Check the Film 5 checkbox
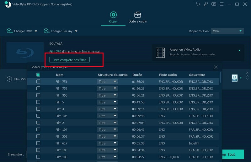 (x=38, y=102)
